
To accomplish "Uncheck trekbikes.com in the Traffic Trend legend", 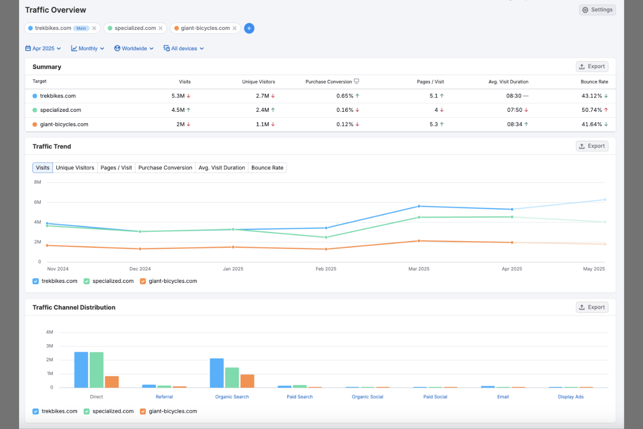I will pyautogui.click(x=35, y=281).
